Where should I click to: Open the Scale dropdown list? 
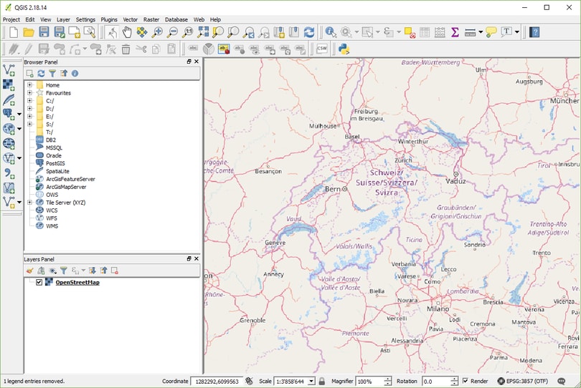click(311, 381)
